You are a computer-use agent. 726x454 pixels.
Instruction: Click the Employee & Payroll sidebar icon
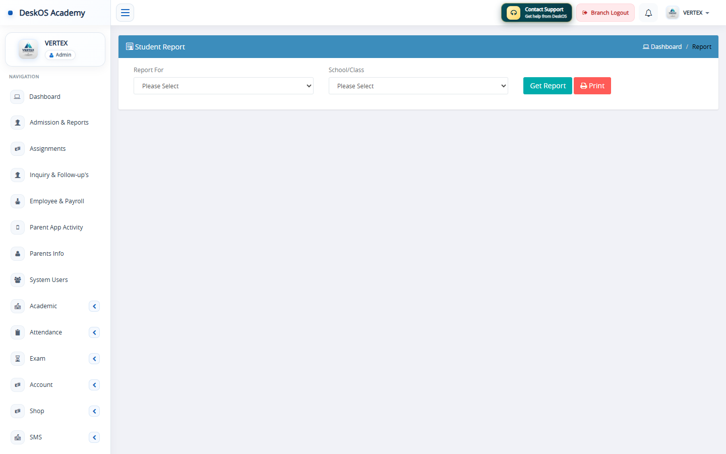18,201
